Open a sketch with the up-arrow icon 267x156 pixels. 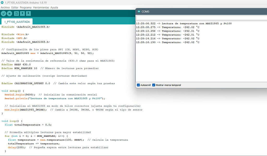[x=22, y=13]
